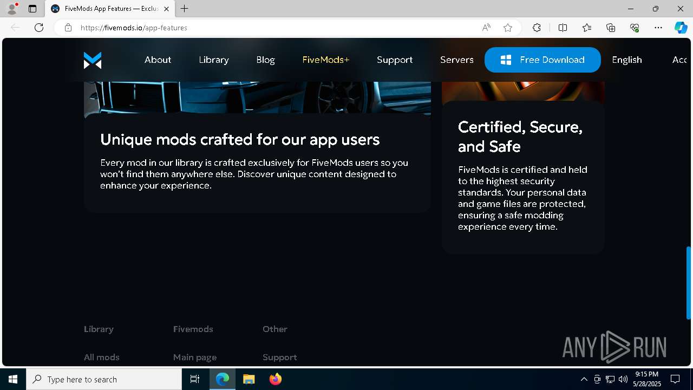Select the FiveMods App Features tab
The image size is (693, 390).
(109, 9)
